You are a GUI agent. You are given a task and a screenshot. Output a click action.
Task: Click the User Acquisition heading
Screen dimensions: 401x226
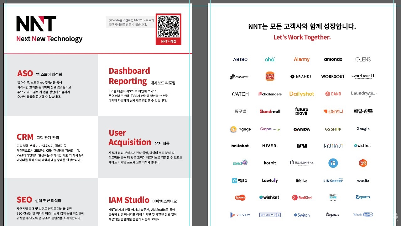tap(130, 137)
